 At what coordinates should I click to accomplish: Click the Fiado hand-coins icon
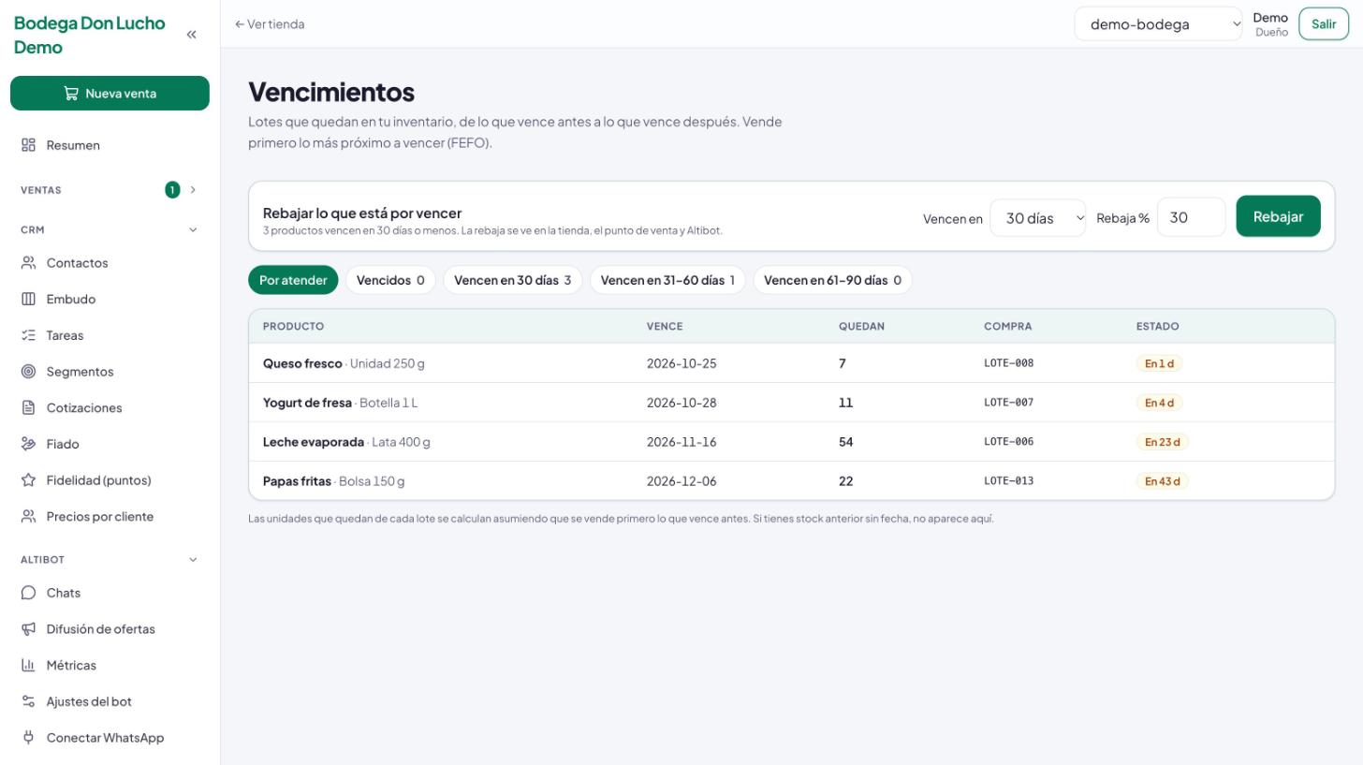point(28,444)
